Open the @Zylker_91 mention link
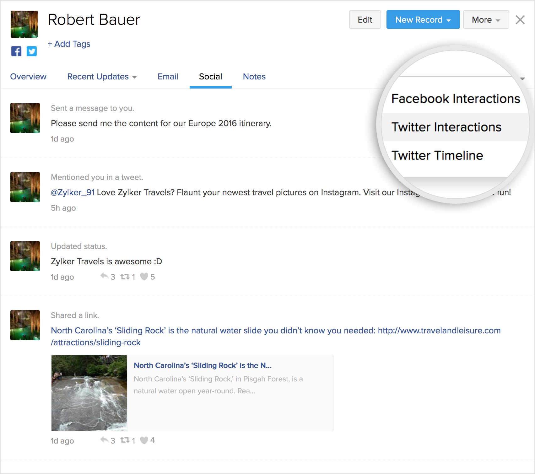The height and width of the screenshot is (474, 535). [x=73, y=192]
